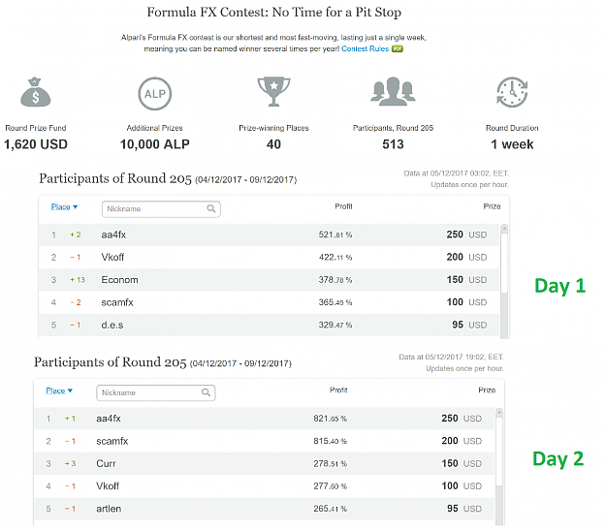Select the artlen participant row
The image size is (606, 530).
pyautogui.click(x=264, y=509)
